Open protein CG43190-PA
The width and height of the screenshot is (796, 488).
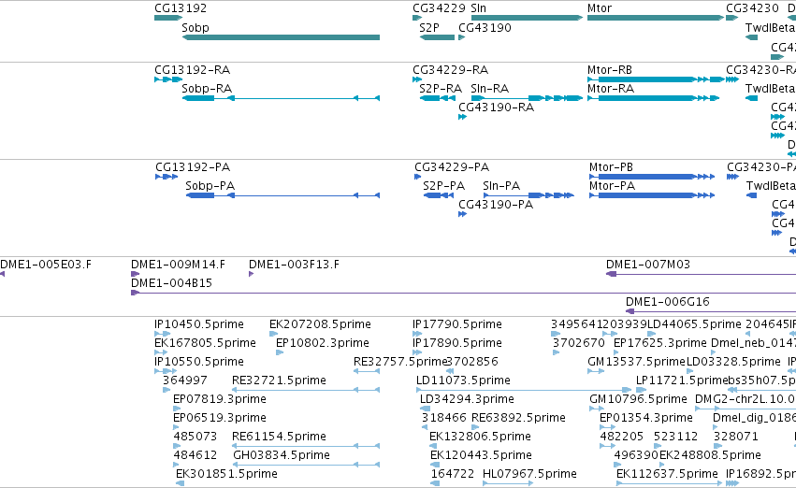click(496, 205)
